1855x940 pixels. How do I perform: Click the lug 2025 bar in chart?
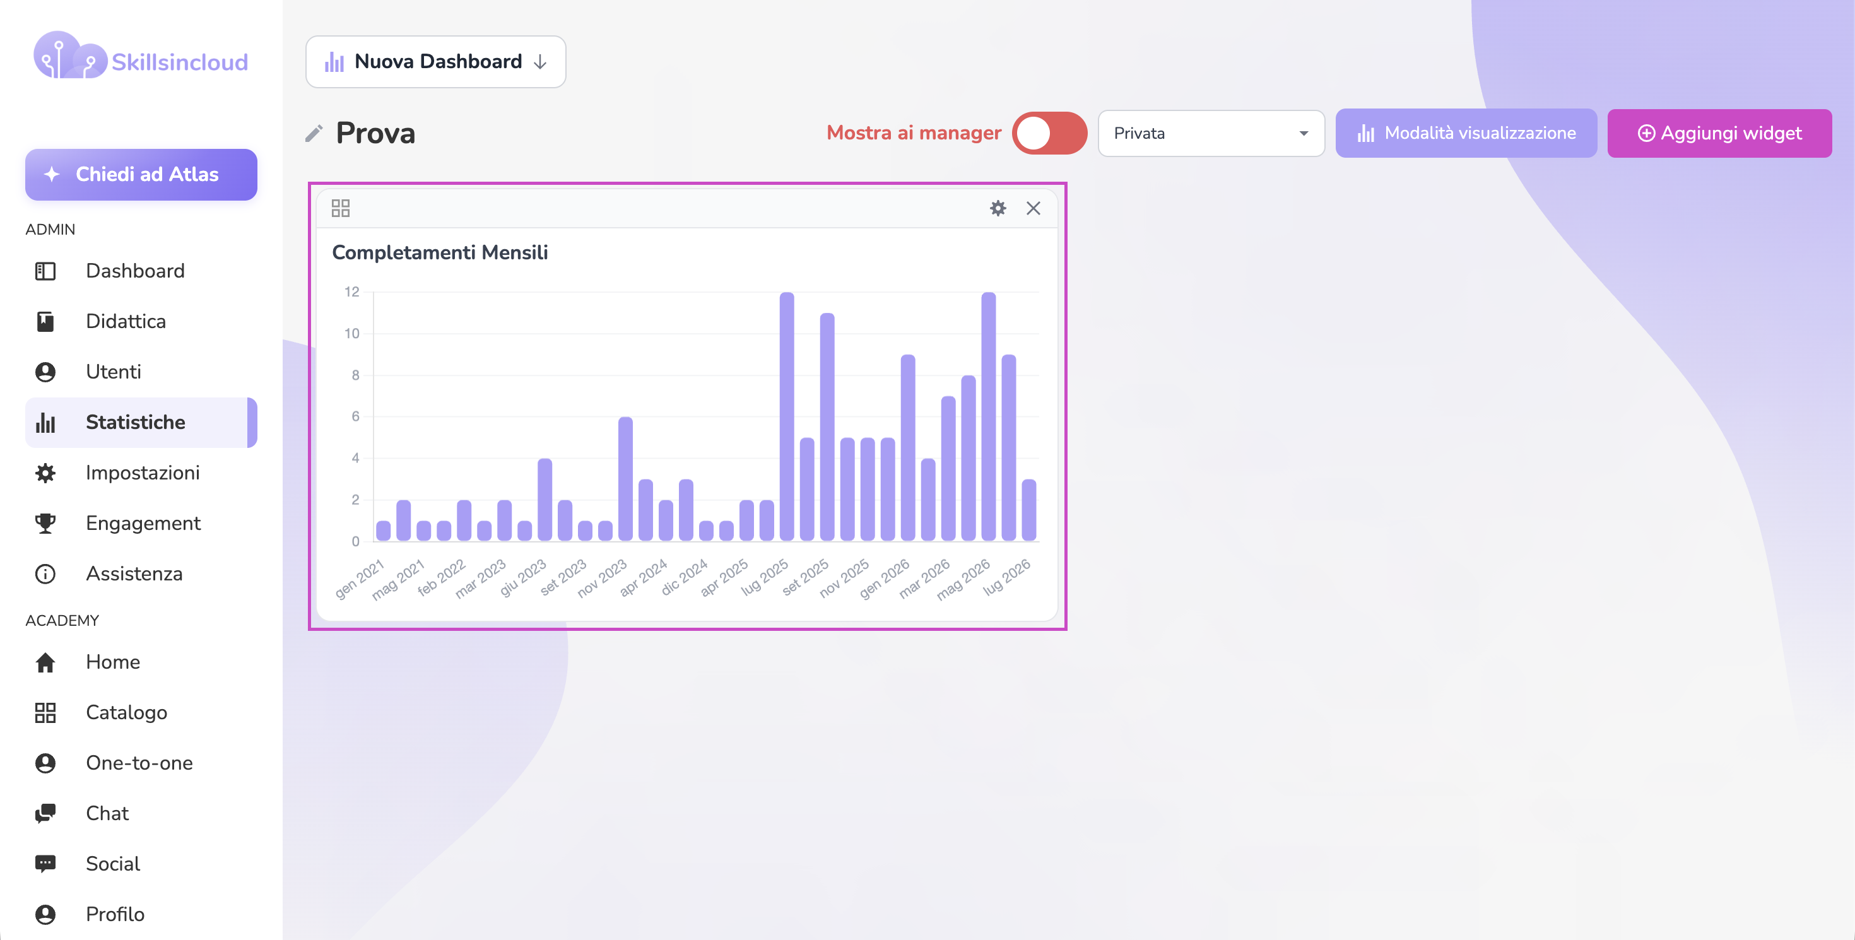coord(786,416)
